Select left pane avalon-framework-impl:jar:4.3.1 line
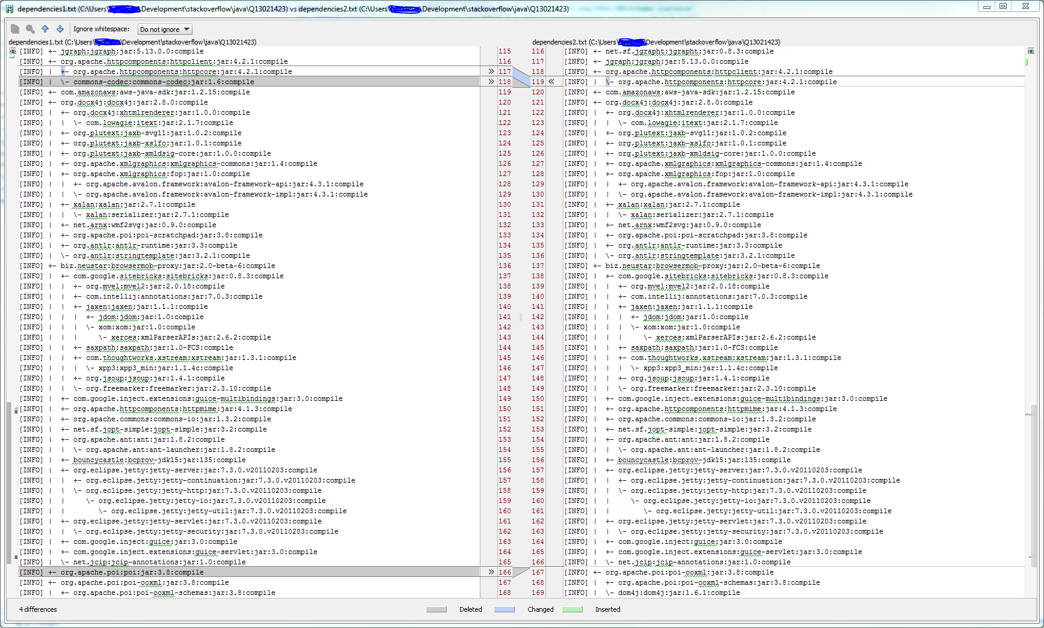Screen dimensions: 1044x628 [249, 194]
